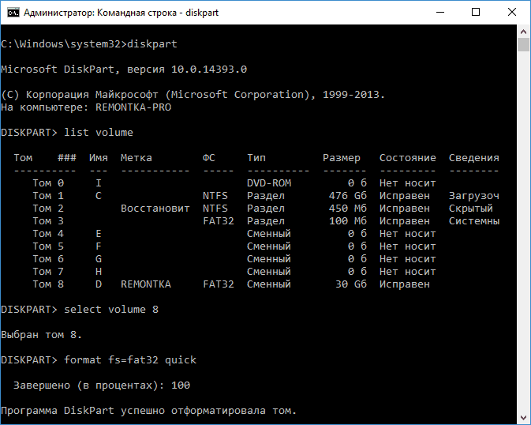Click the window title 'Администратор: Командная строка - diskpart'
Image resolution: width=531 pixels, height=425 pixels.
point(121,13)
